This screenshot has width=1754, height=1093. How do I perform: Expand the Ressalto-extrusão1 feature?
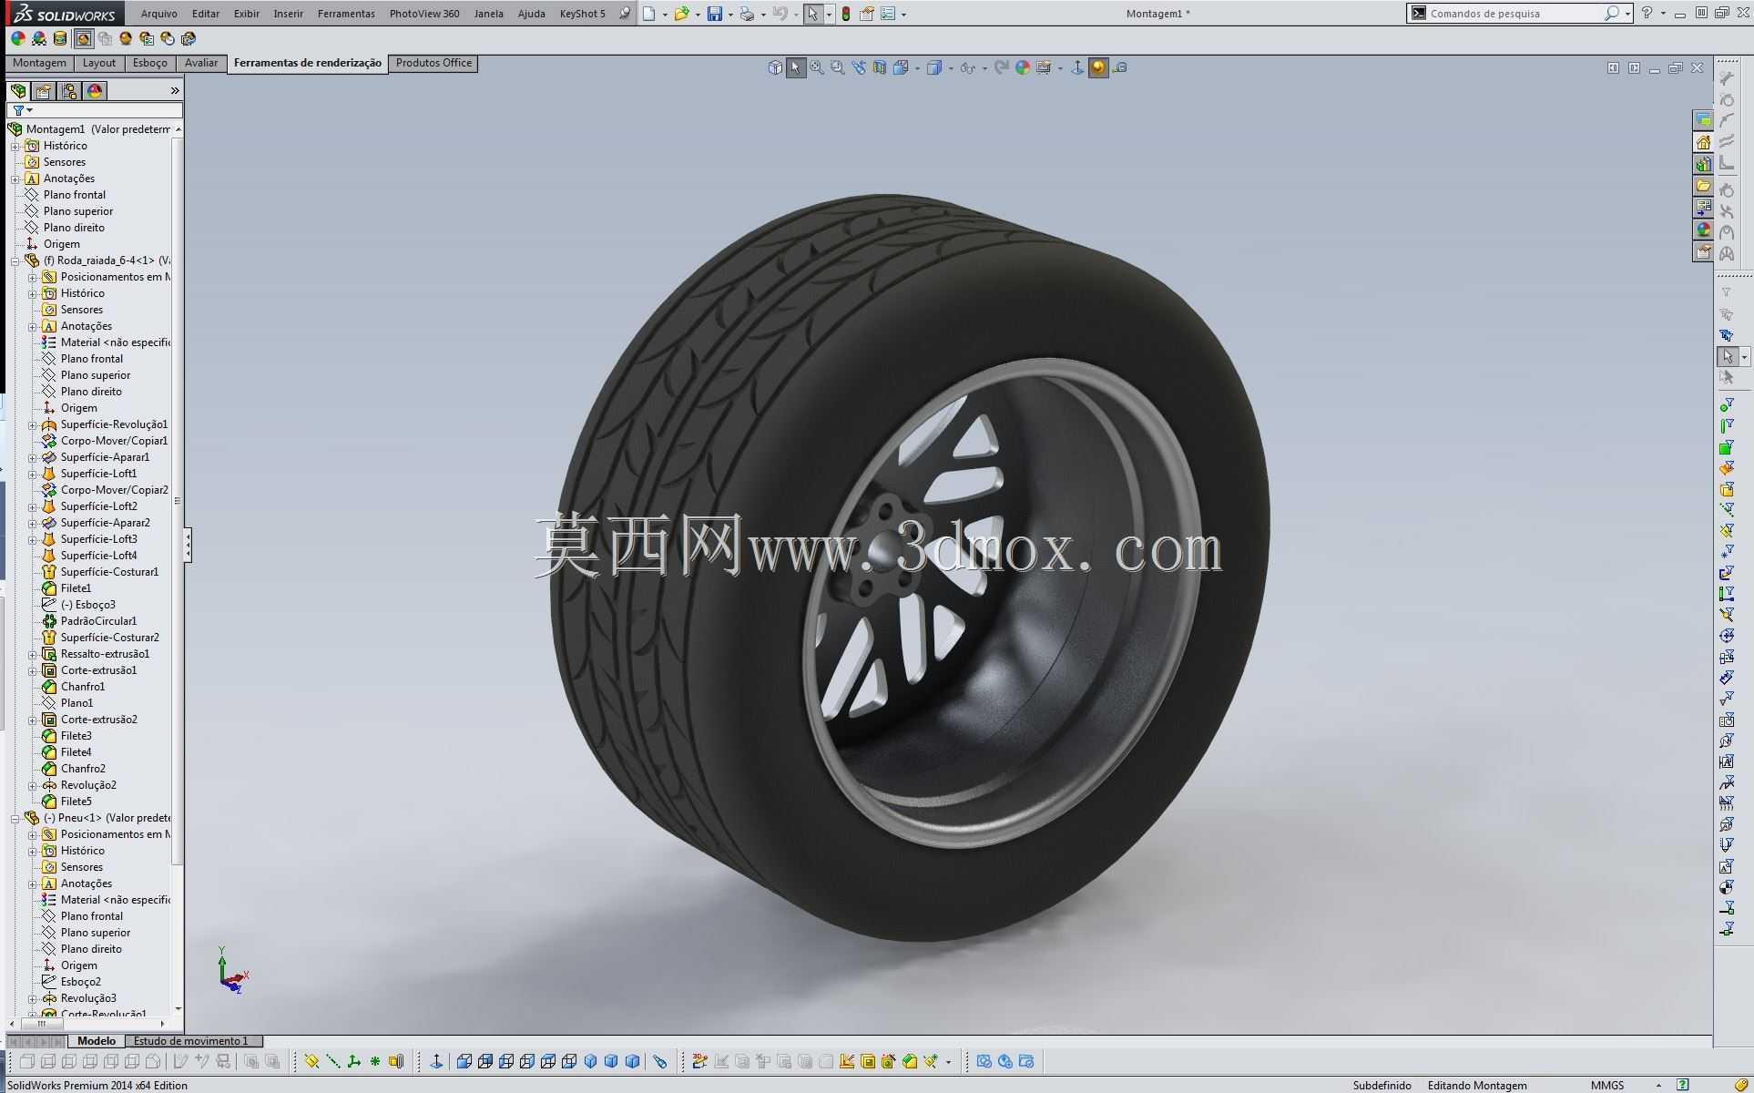32,654
